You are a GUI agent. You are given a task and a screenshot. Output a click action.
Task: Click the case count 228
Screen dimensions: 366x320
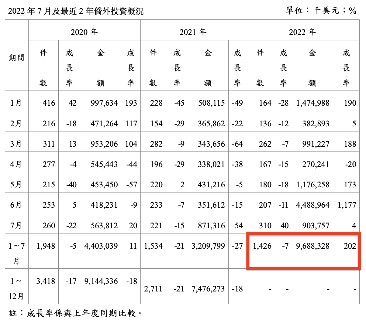156,103
